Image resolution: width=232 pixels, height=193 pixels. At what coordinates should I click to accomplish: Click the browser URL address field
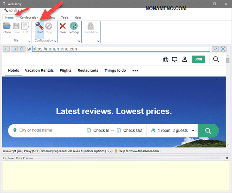[121, 49]
